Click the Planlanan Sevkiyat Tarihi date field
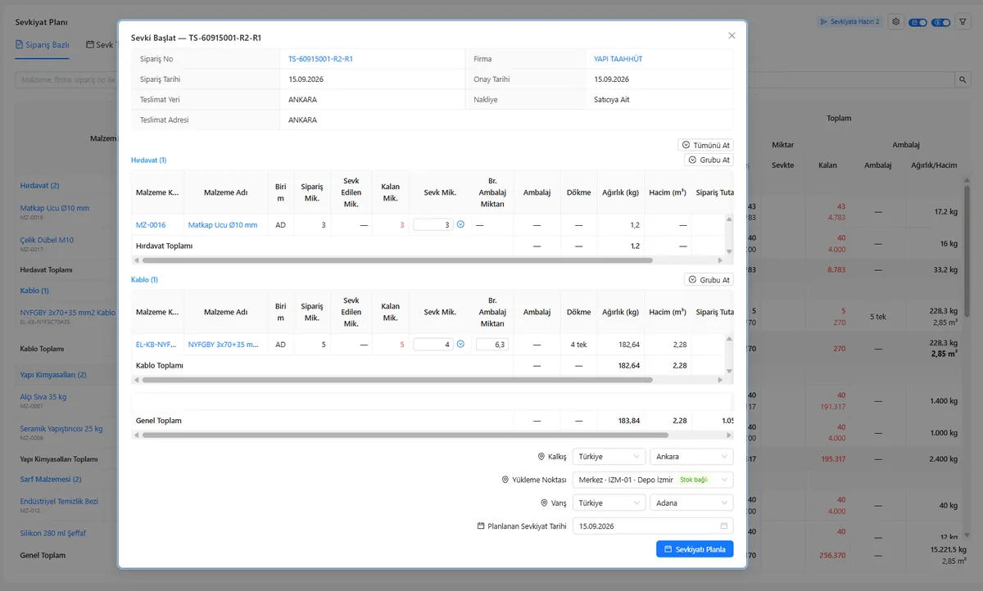 tap(653, 526)
